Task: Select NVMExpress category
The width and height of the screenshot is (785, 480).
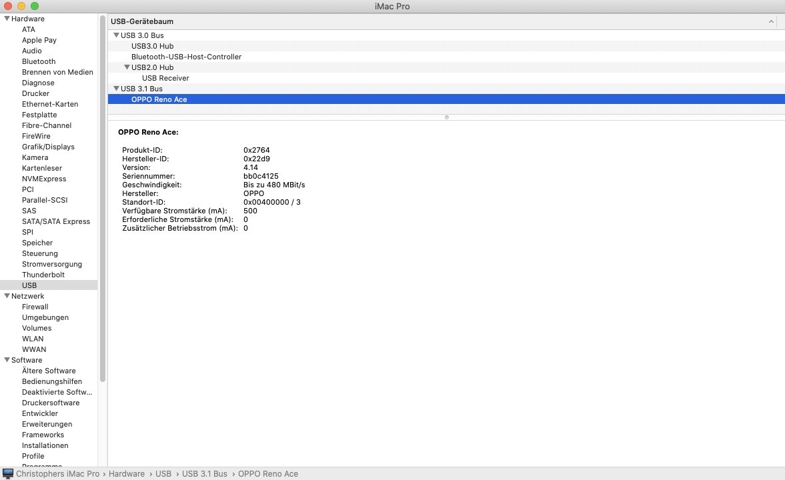Action: 44,179
